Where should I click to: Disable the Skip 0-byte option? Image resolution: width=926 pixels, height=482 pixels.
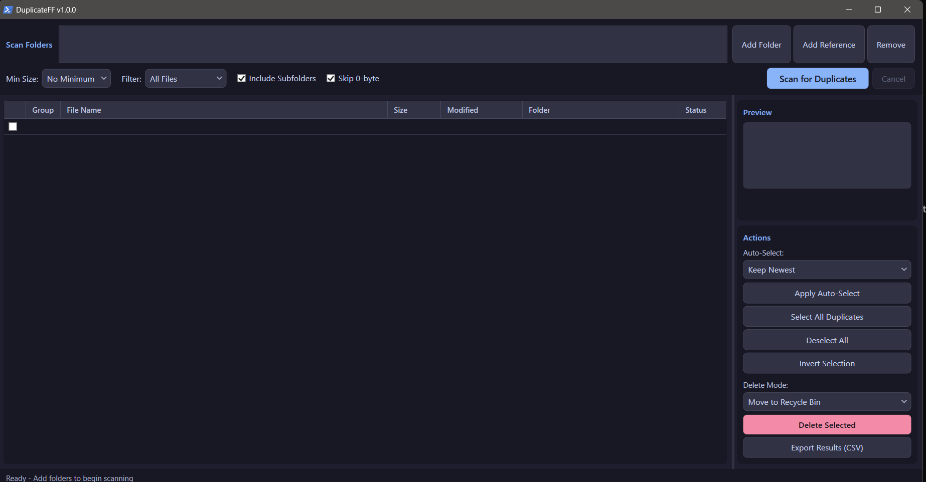(x=331, y=78)
